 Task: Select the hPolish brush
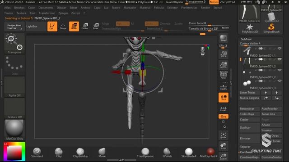pos(167,153)
